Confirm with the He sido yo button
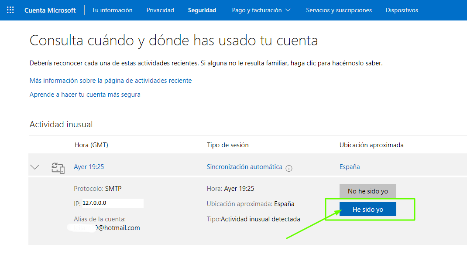The width and height of the screenshot is (467, 261). pos(368,210)
